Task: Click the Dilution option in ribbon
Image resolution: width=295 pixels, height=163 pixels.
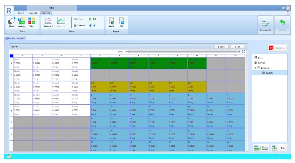Action: click(x=79, y=25)
